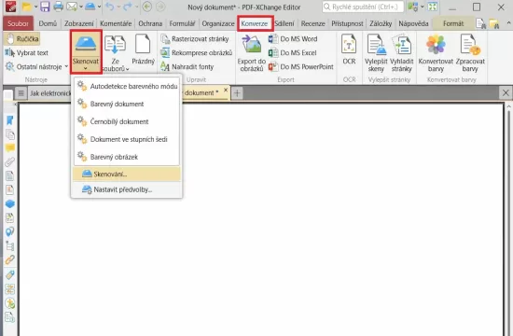Viewport: 513px width, 336px height.
Task: Export Do MS PowerPoint
Action: (301, 67)
